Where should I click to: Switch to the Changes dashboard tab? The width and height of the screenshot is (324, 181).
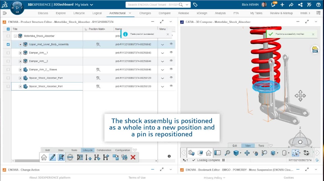[x=145, y=13]
